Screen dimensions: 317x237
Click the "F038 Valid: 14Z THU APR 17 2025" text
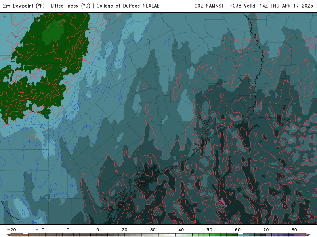pyautogui.click(x=271, y=6)
